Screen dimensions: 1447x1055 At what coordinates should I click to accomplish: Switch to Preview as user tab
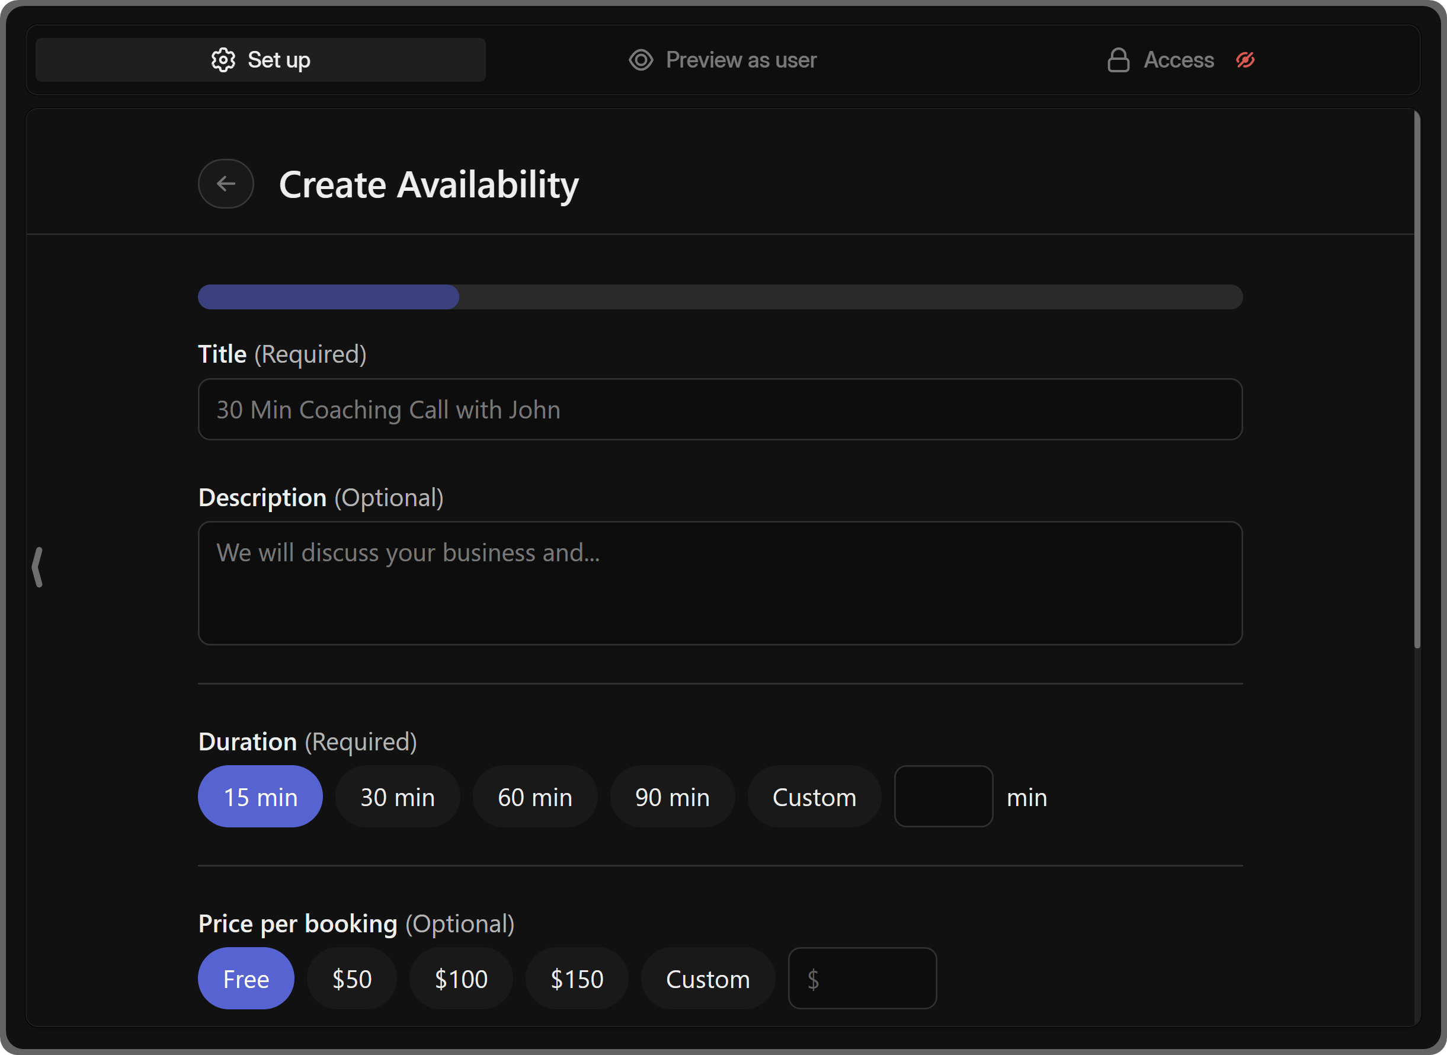723,59
